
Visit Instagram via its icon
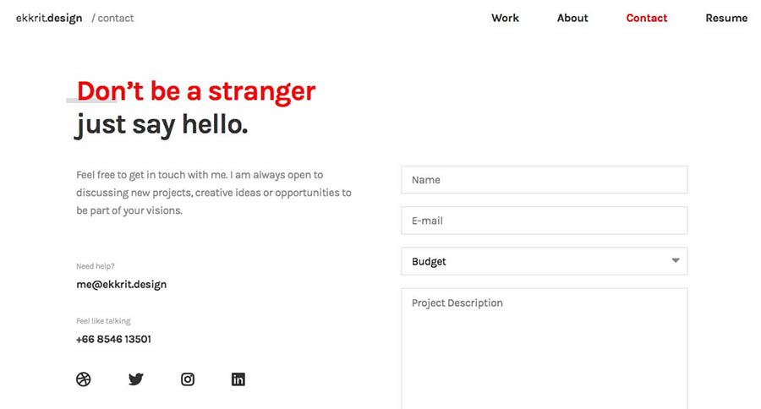click(x=188, y=379)
